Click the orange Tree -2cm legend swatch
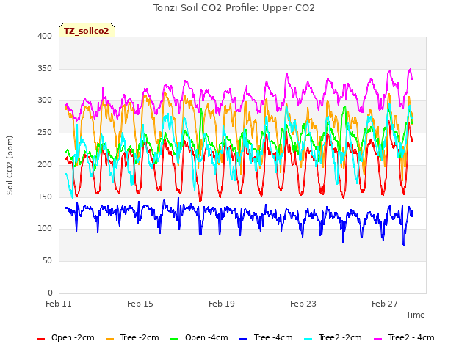Image resolution: width=470 pixels, height=352 pixels. pyautogui.click(x=109, y=339)
